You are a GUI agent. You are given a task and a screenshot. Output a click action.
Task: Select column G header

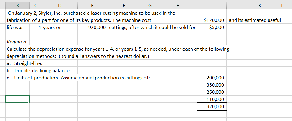pos(150,6)
